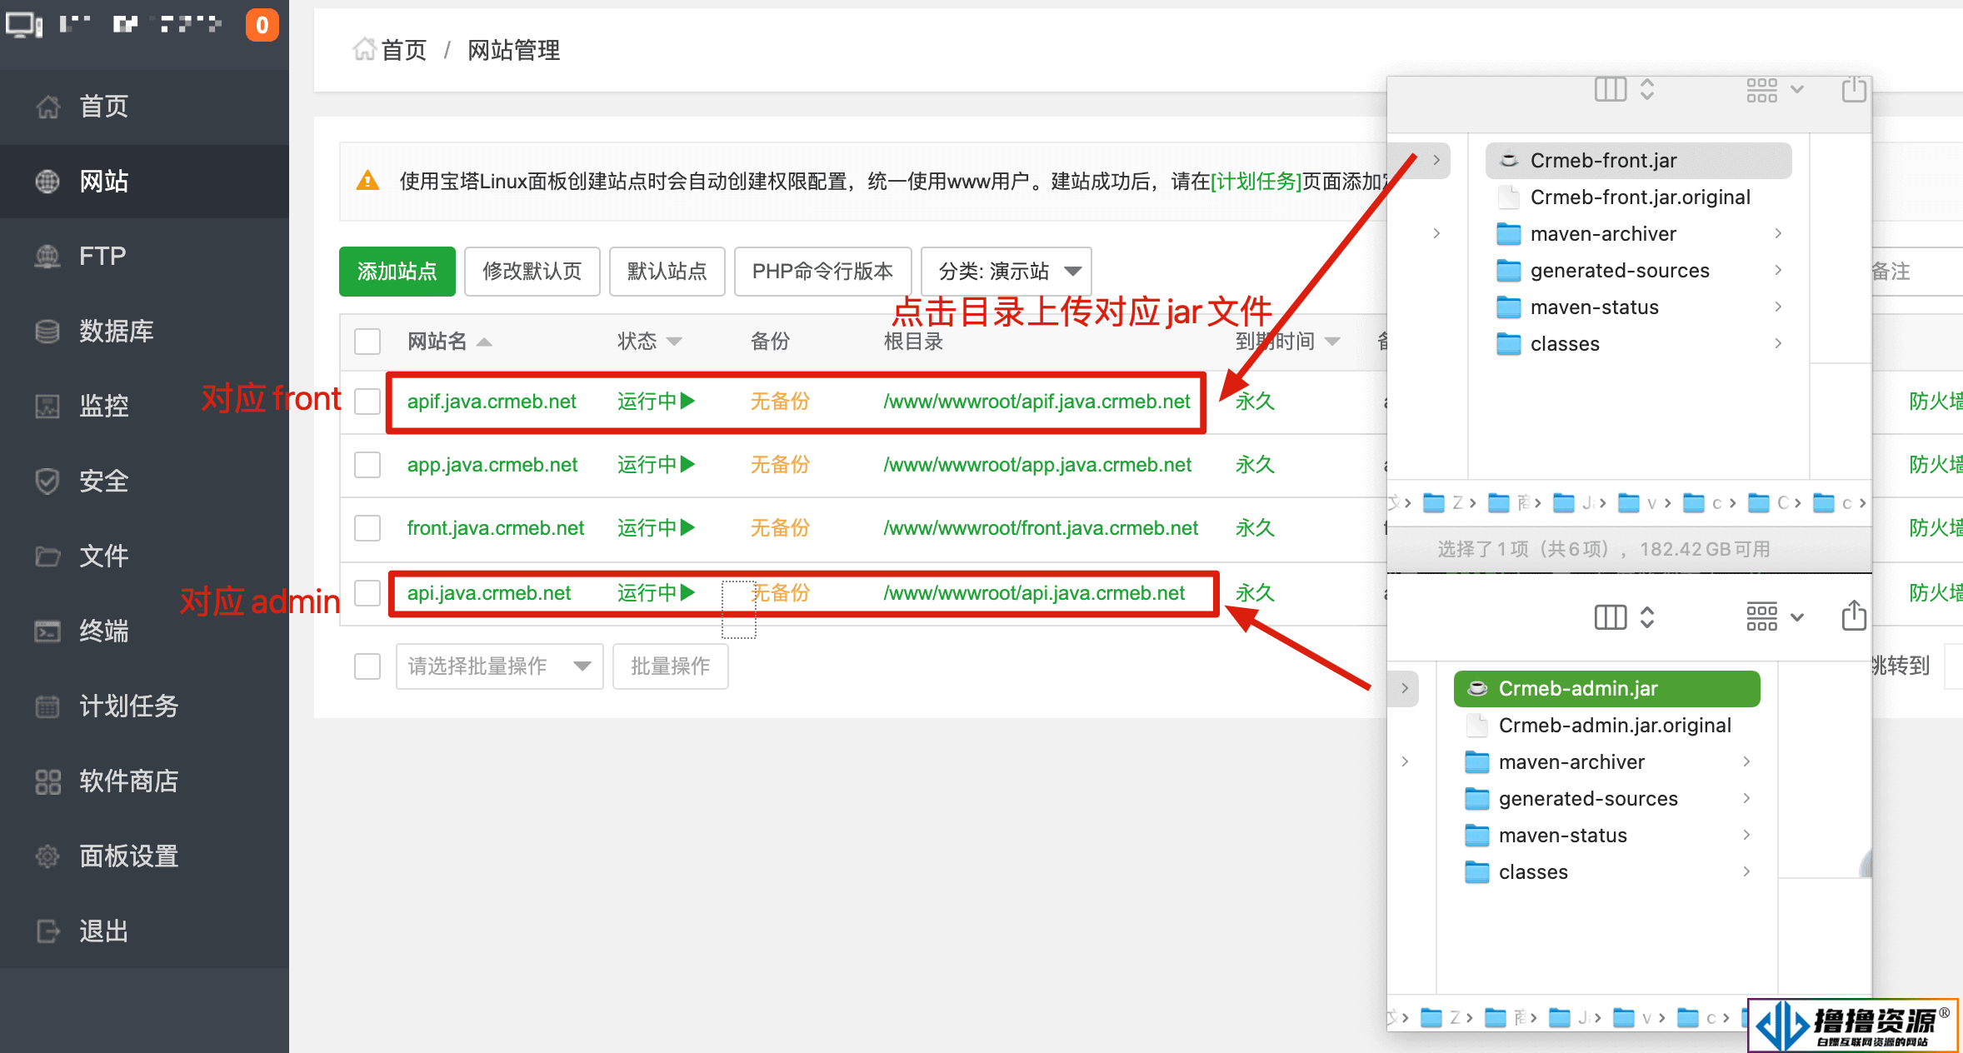
Task: Click column view icon in lower Finder window
Action: point(1611,617)
